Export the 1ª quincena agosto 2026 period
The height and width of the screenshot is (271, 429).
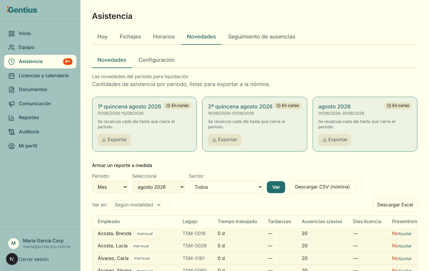[114, 140]
